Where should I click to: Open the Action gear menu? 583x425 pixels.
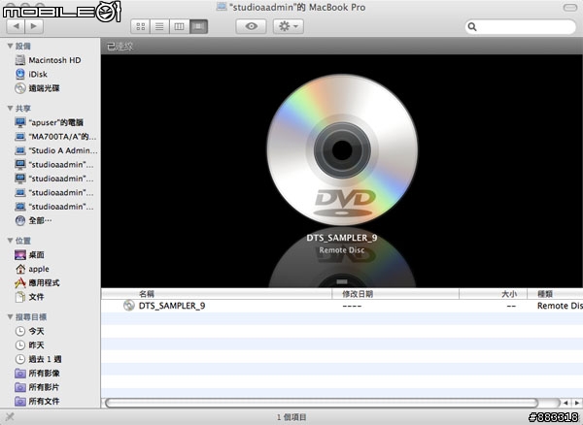pos(289,26)
